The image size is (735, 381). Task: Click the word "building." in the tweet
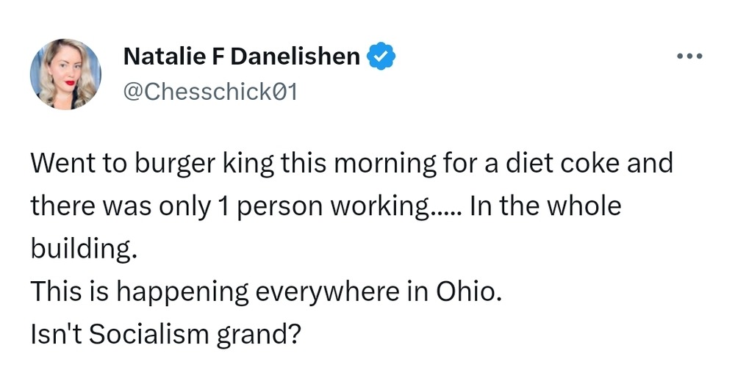click(84, 250)
